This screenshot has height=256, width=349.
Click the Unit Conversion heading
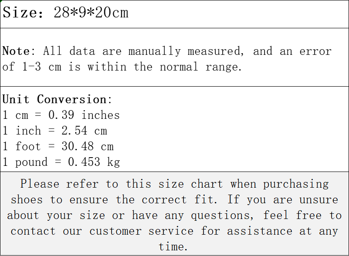57,99
